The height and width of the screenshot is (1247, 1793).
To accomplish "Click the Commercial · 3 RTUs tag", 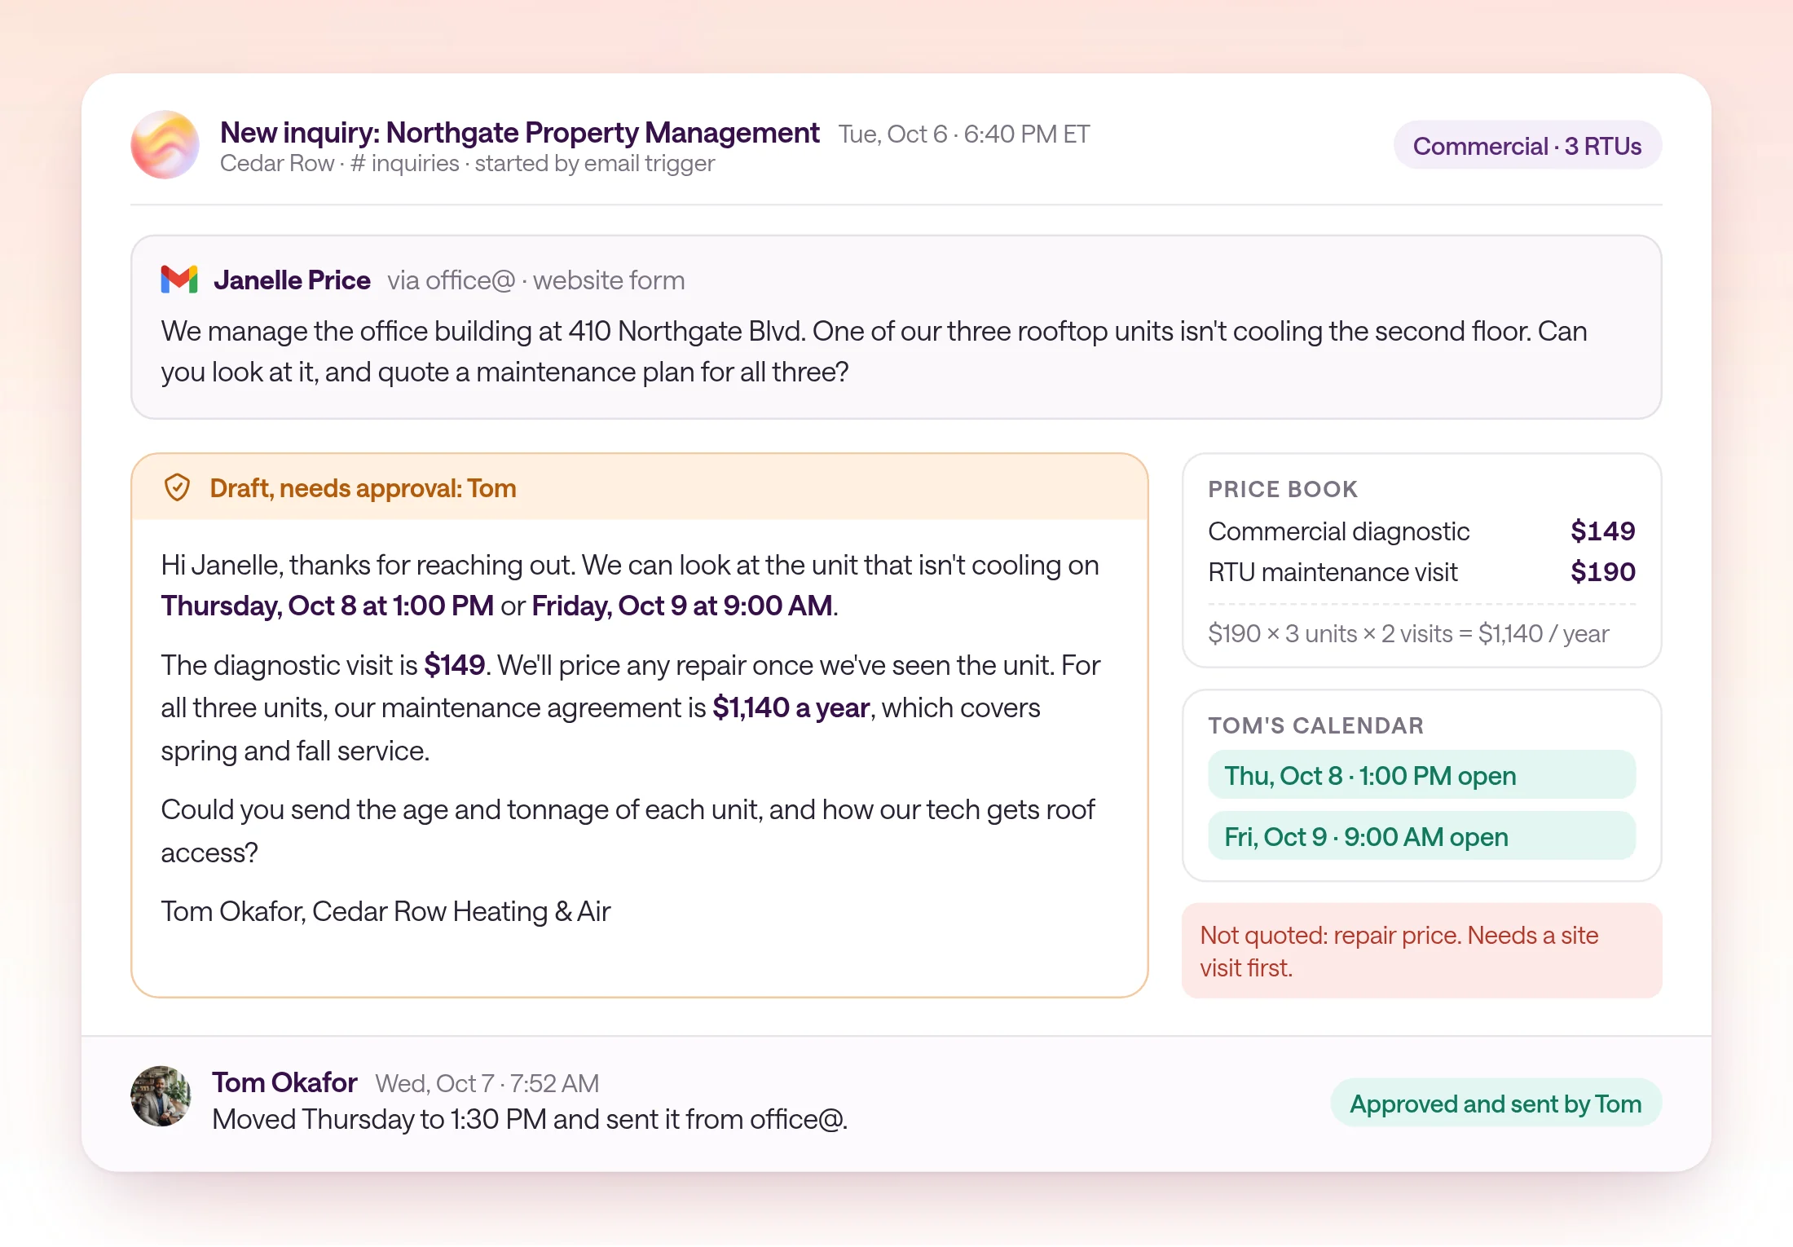I will click(x=1527, y=146).
